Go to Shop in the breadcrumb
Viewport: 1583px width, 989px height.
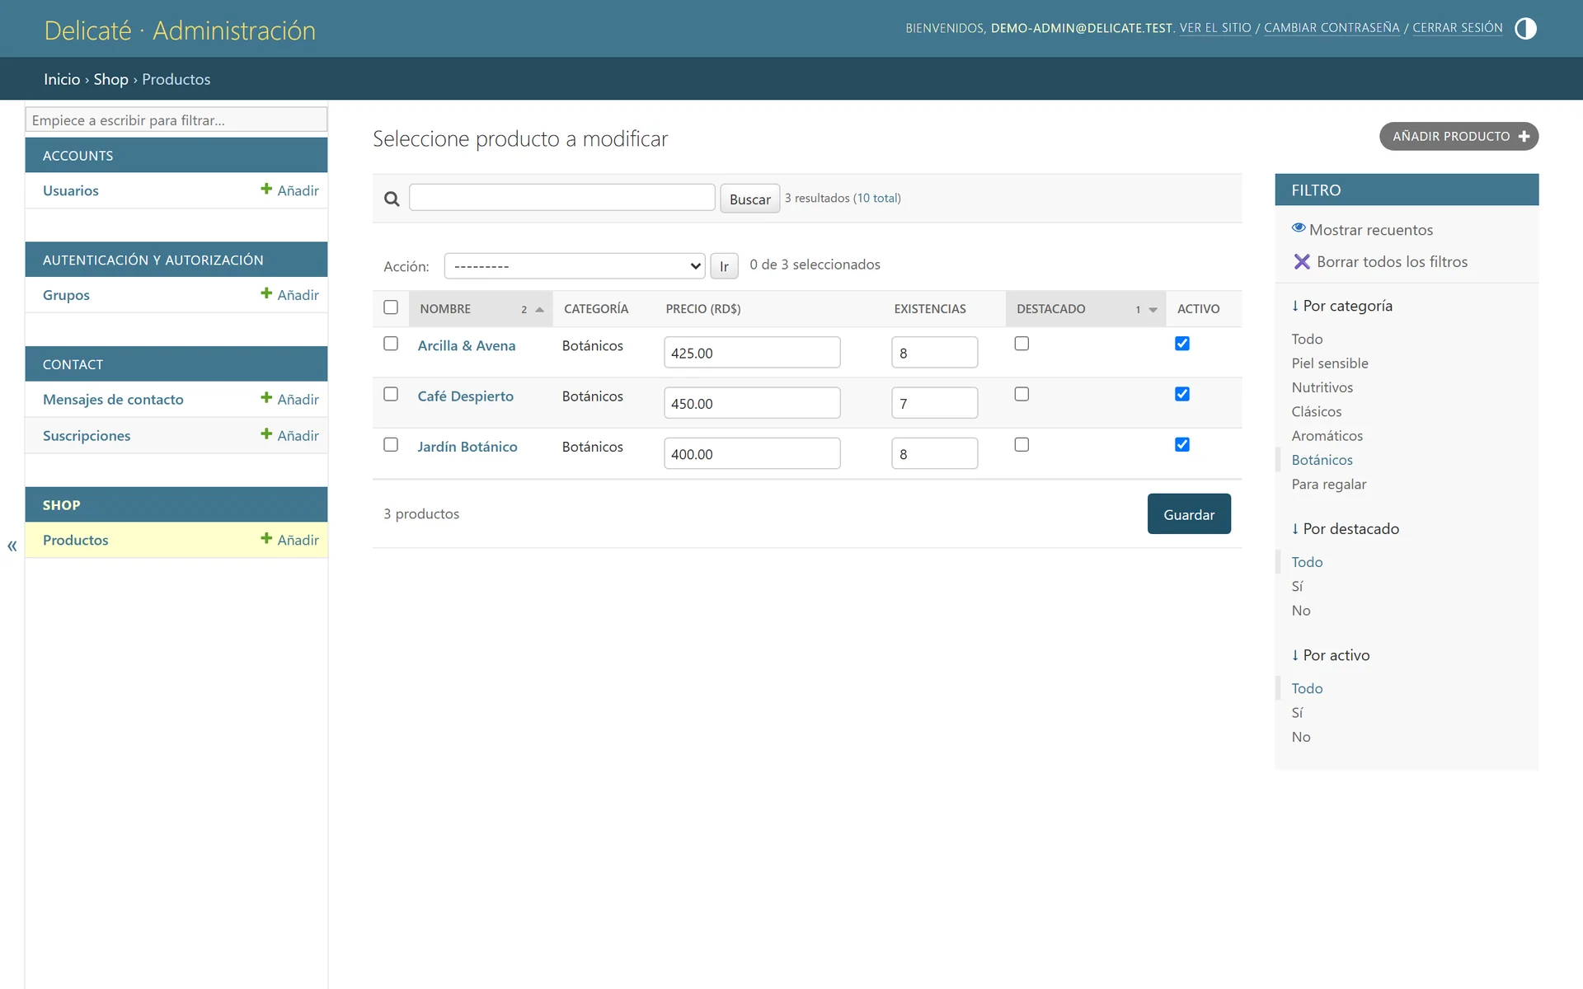click(110, 79)
